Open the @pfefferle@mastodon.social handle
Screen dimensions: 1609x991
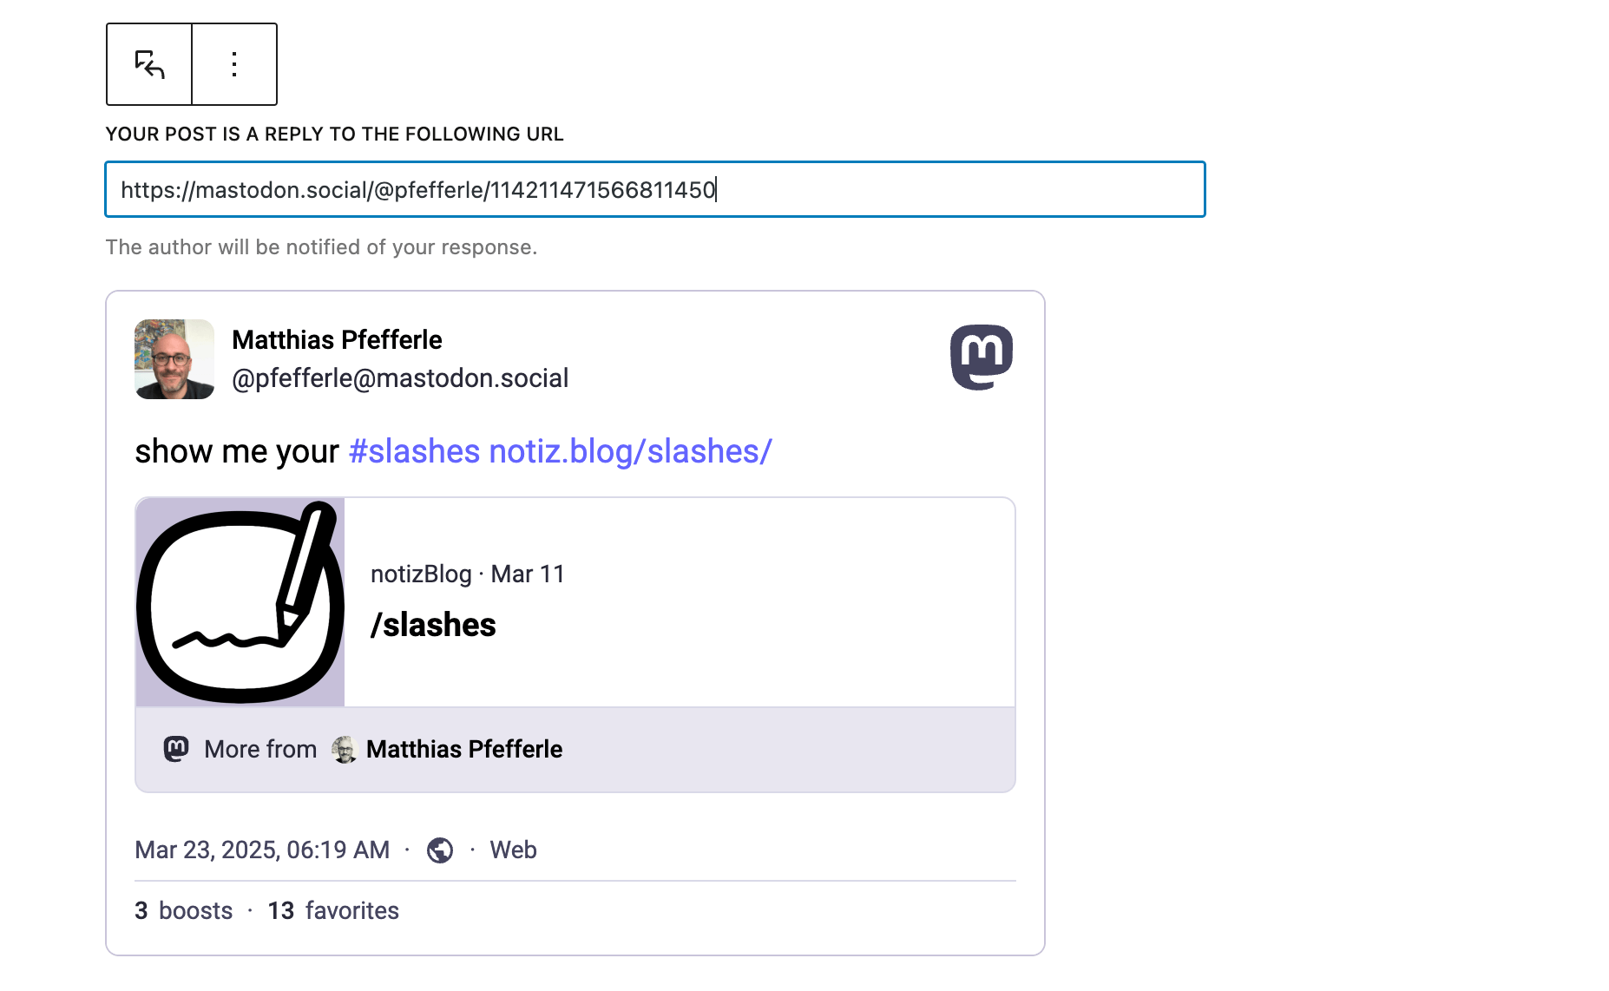(400, 378)
